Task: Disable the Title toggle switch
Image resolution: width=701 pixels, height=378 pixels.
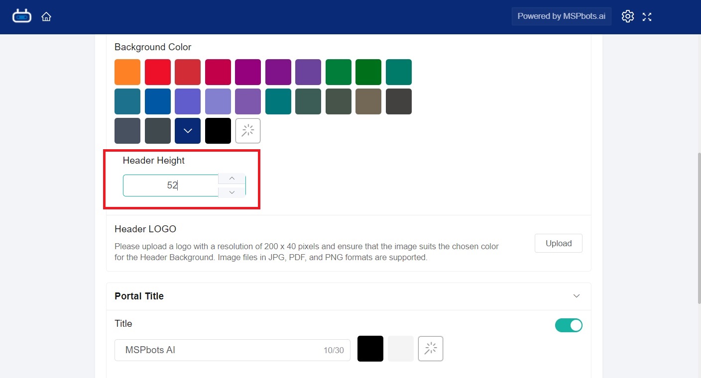Action: 569,325
